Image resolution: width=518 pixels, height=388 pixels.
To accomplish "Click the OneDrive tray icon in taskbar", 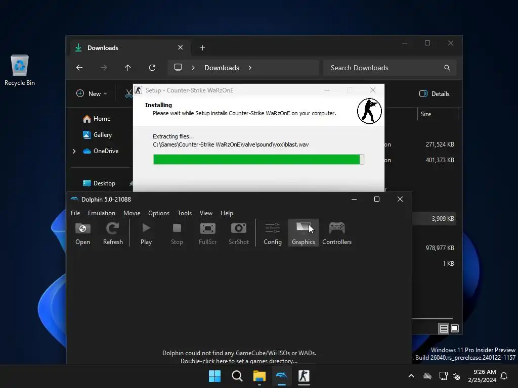I will point(427,376).
